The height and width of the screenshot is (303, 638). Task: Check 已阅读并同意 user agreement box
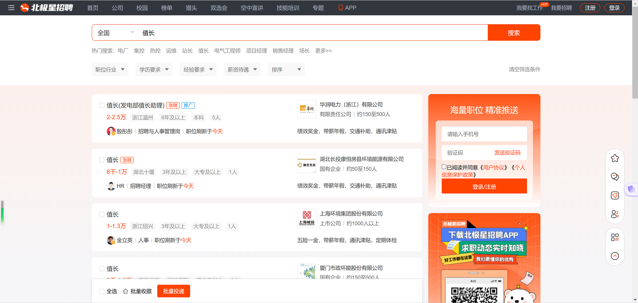(x=444, y=167)
